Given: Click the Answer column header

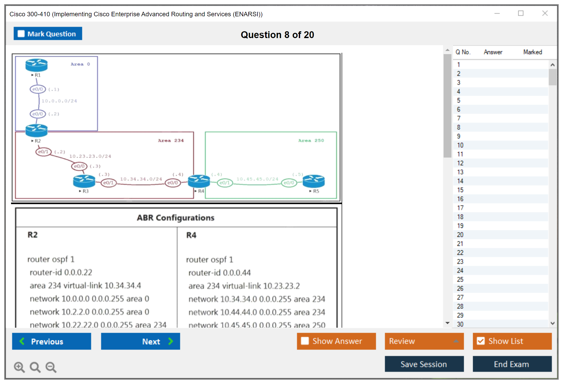Looking at the screenshot, I should click(x=493, y=52).
